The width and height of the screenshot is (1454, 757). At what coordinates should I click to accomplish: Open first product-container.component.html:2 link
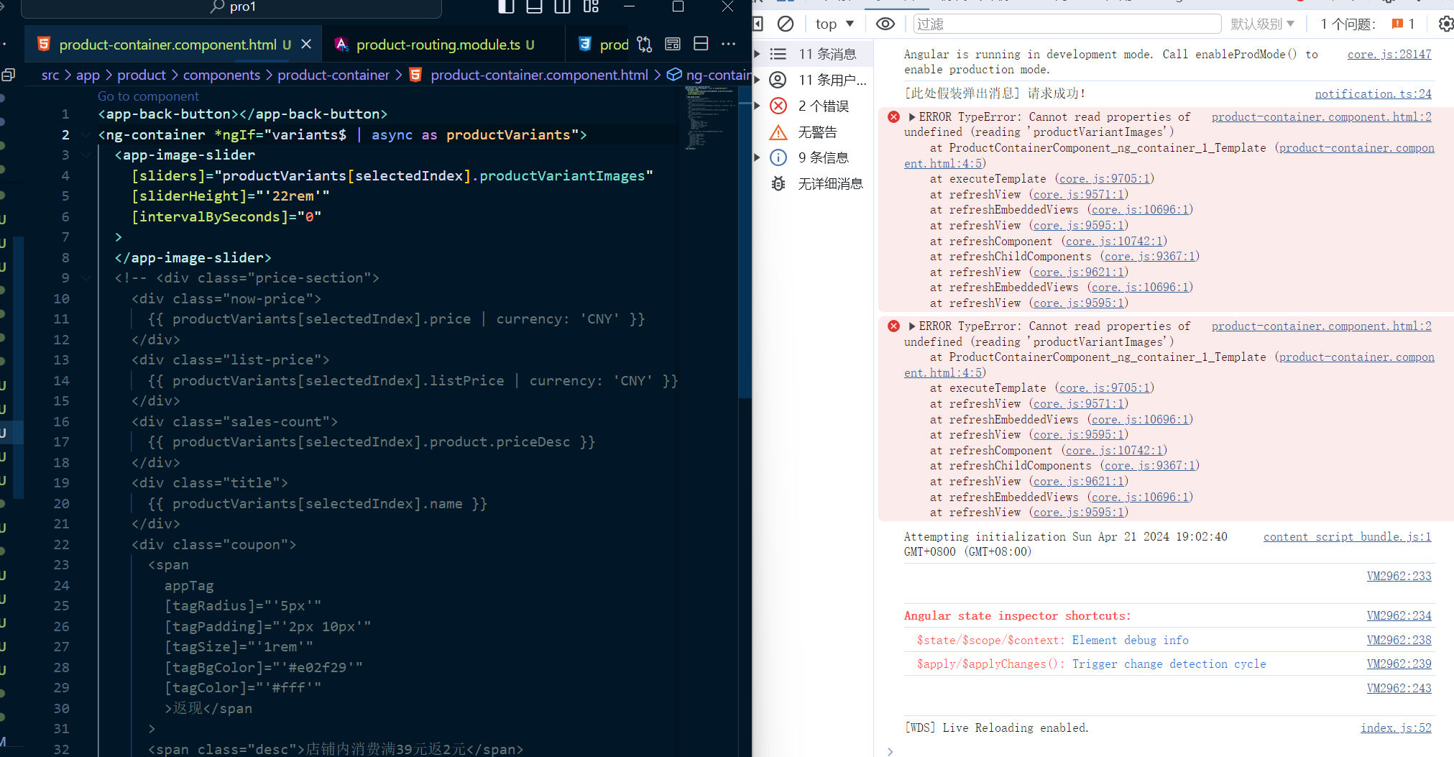point(1321,116)
